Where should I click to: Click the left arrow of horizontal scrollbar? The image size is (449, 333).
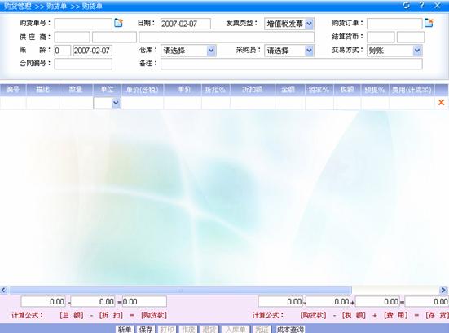pyautogui.click(x=4, y=290)
